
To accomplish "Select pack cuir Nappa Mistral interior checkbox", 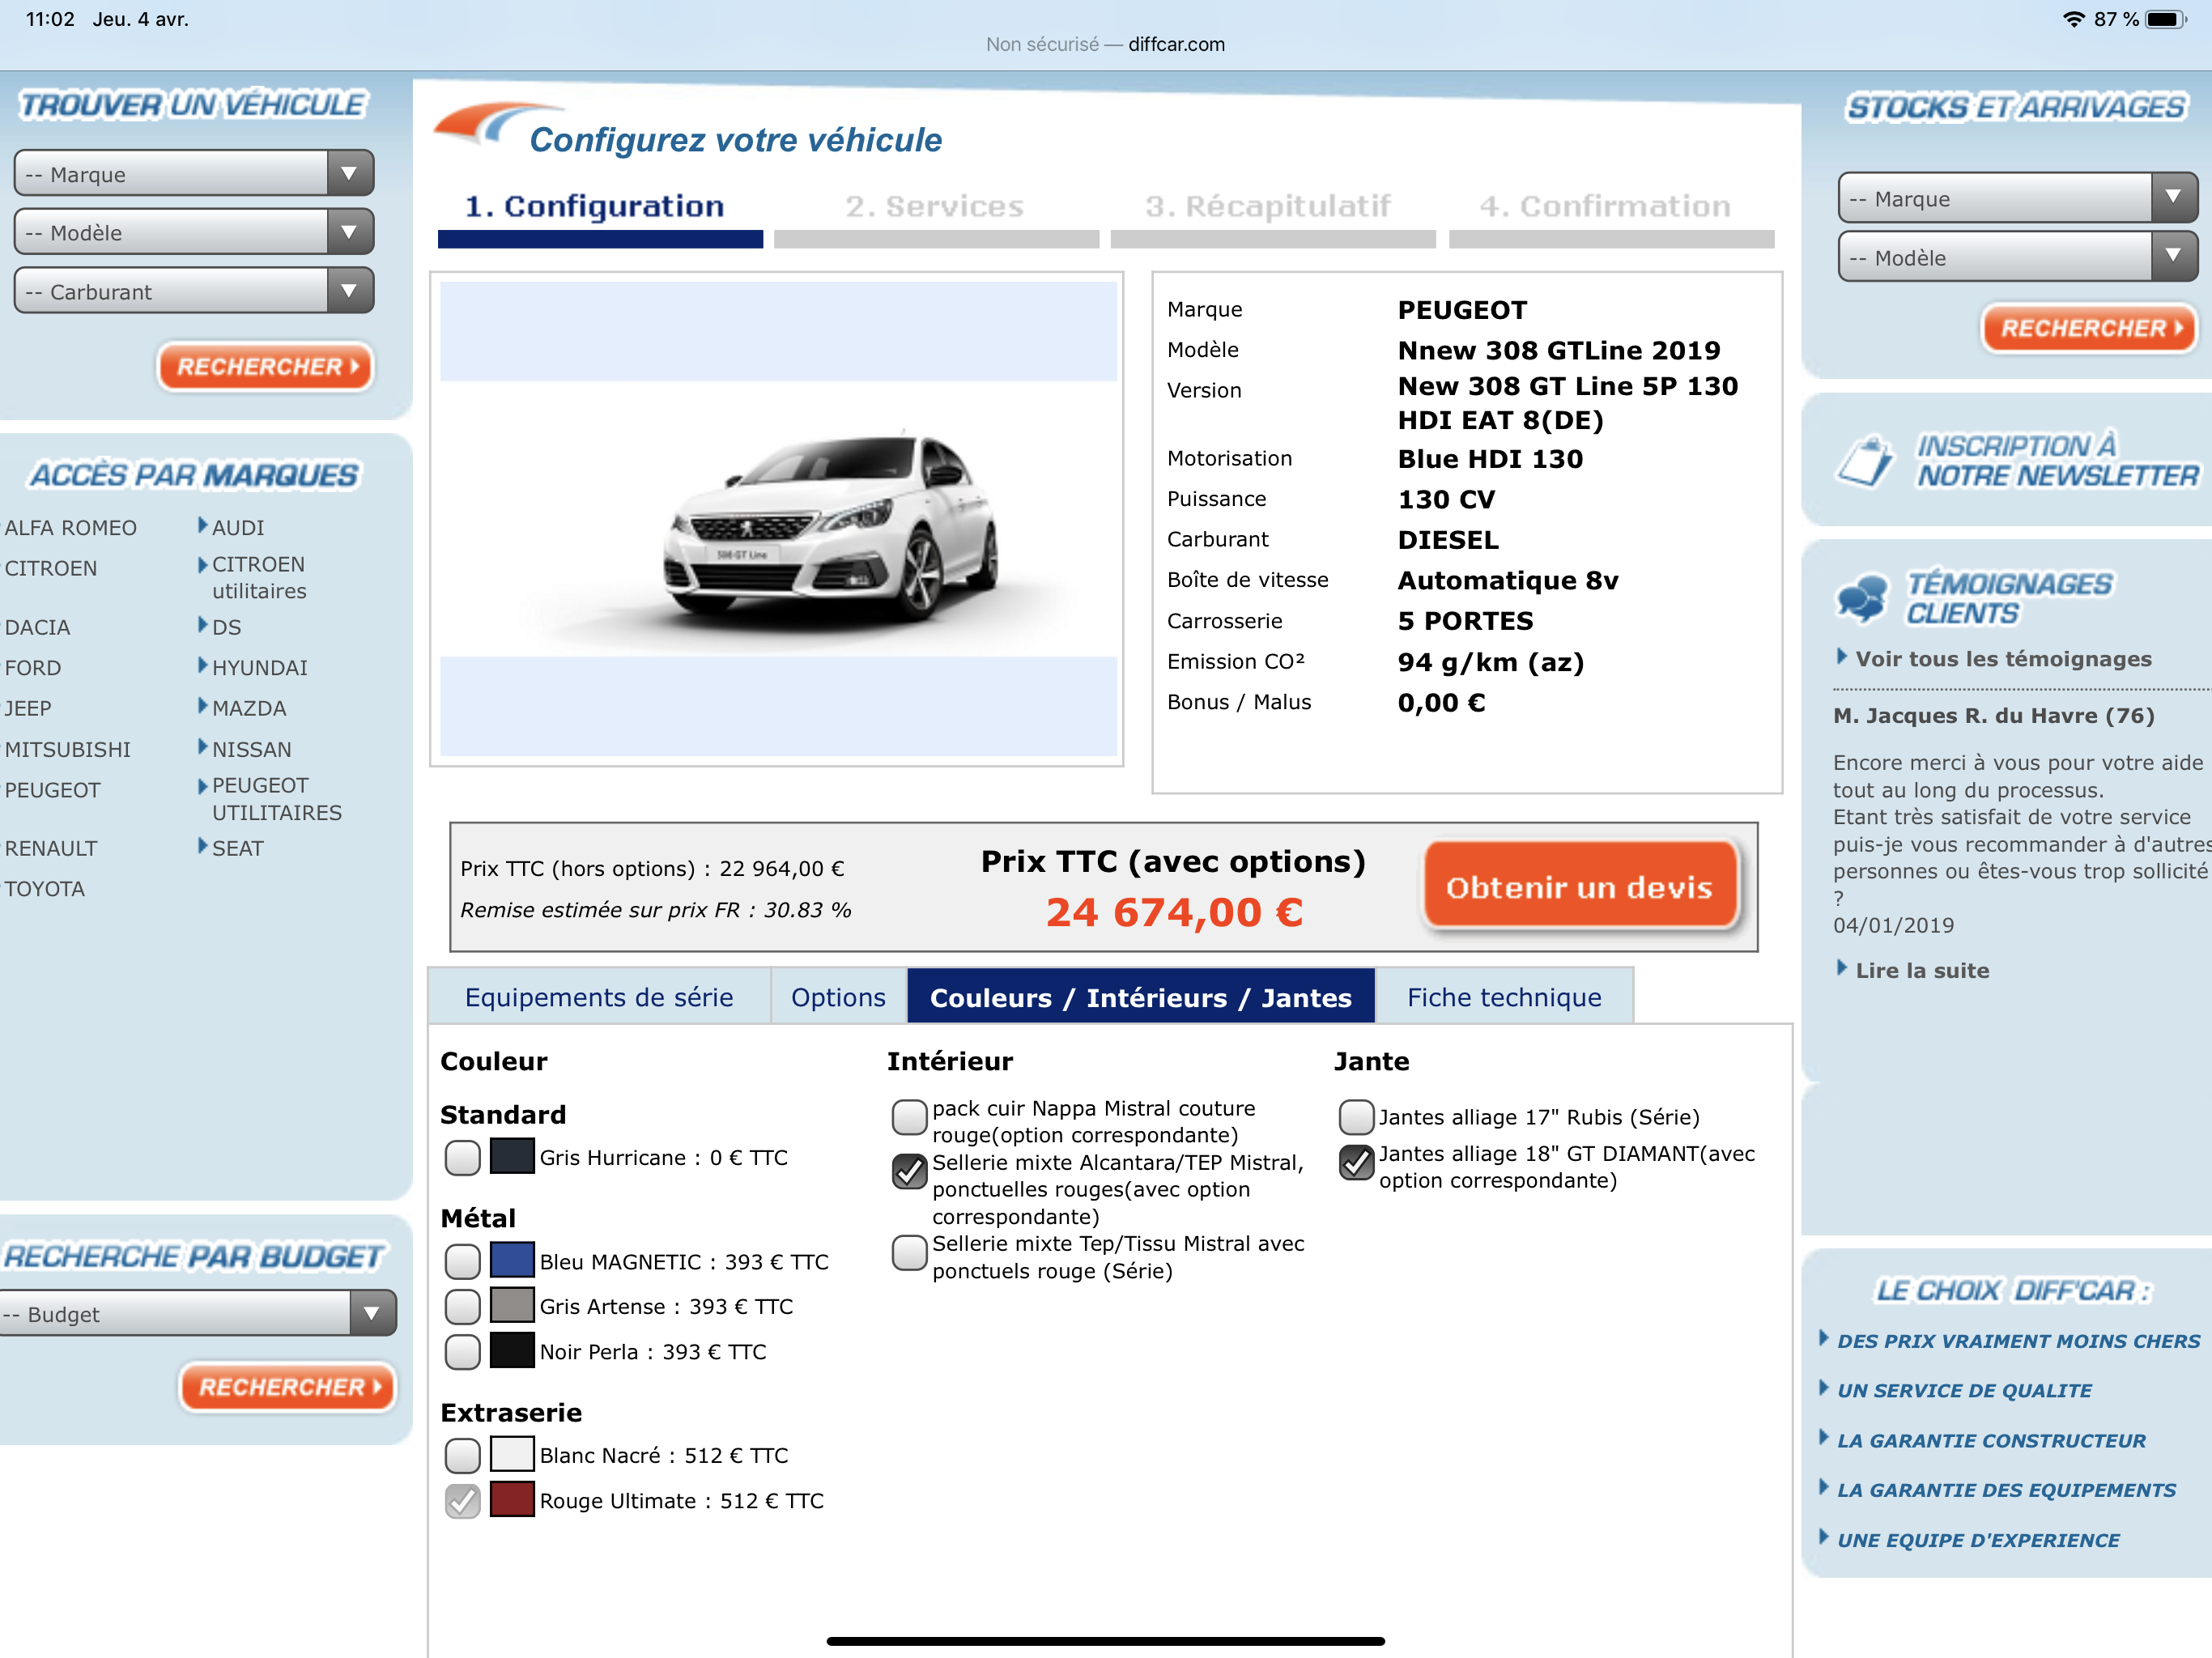I will point(910,1117).
